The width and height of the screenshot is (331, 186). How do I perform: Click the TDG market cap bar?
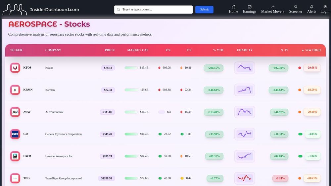pos(131,178)
